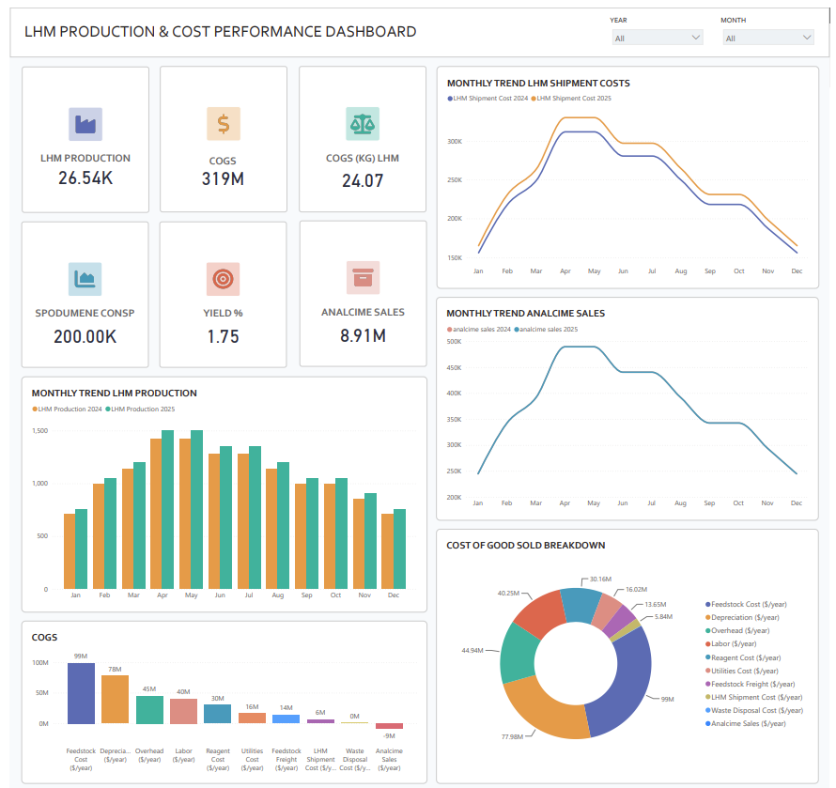Click the Yield % value 1.75
The image size is (836, 788).
(x=223, y=337)
